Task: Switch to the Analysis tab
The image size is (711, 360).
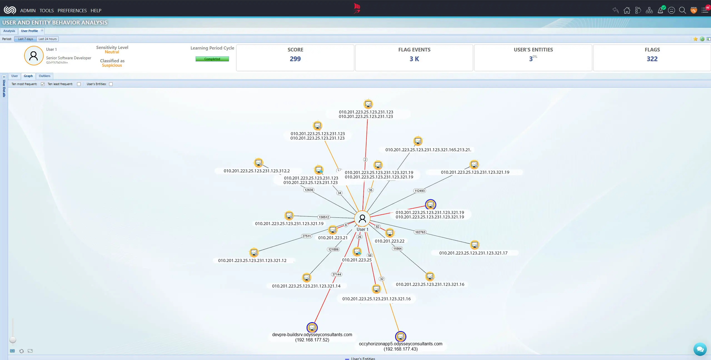Action: 9,31
